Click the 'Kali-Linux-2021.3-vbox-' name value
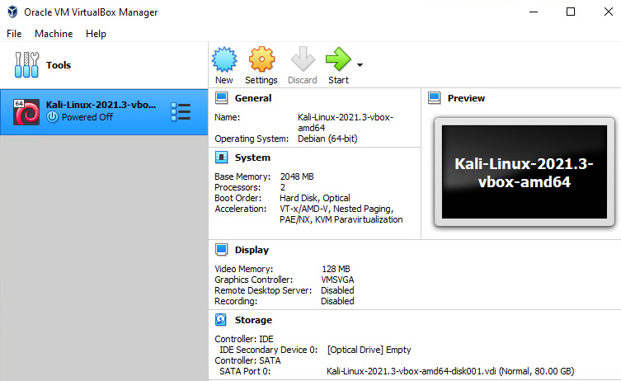Image resolution: width=621 pixels, height=381 pixels. pyautogui.click(x=346, y=117)
